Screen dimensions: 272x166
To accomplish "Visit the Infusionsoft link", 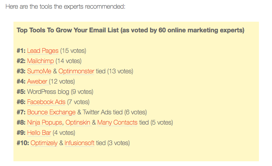I will pyautogui.click(x=79, y=143).
